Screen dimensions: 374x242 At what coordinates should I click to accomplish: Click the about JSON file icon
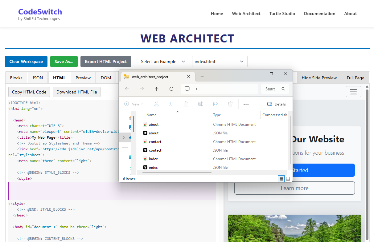pos(145,133)
